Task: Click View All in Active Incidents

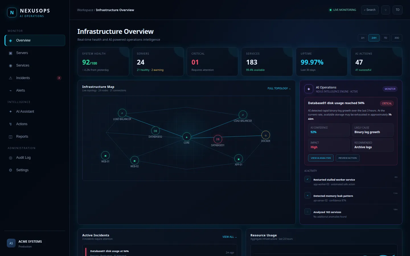Action: coord(229,237)
